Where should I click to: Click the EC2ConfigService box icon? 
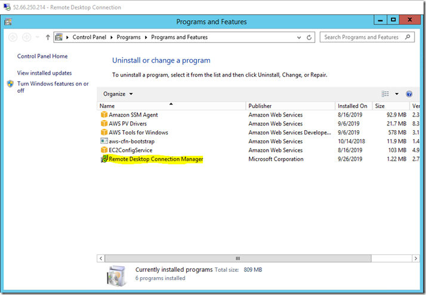[104, 150]
